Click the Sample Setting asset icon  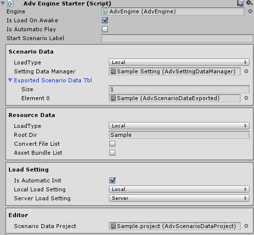[x=113, y=71]
